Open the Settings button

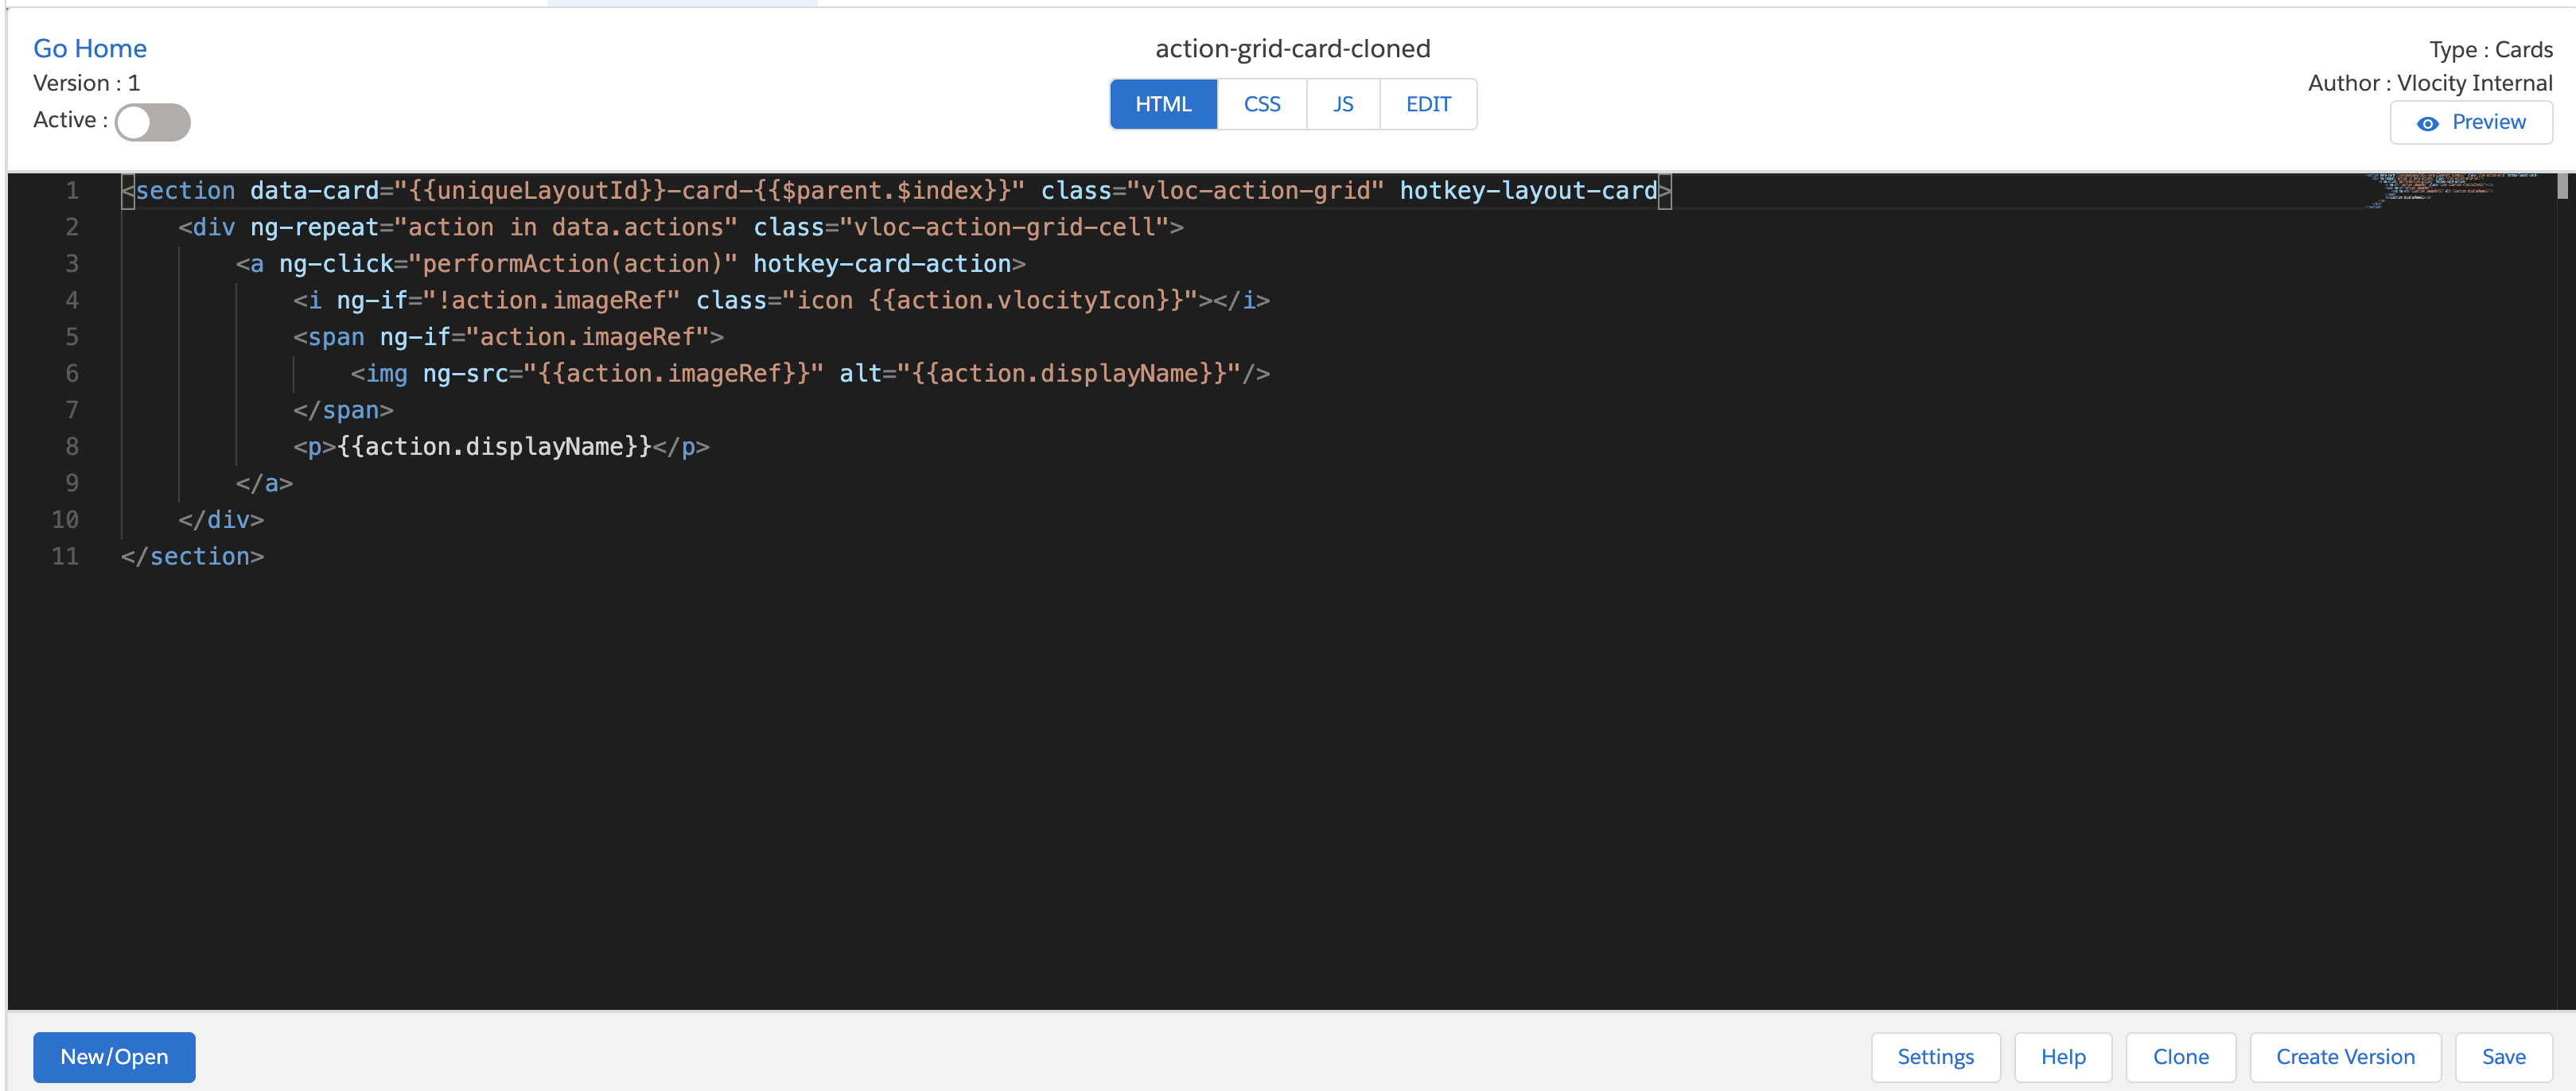coord(1935,1057)
